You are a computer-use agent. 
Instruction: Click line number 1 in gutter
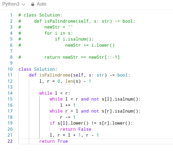pos(11,15)
